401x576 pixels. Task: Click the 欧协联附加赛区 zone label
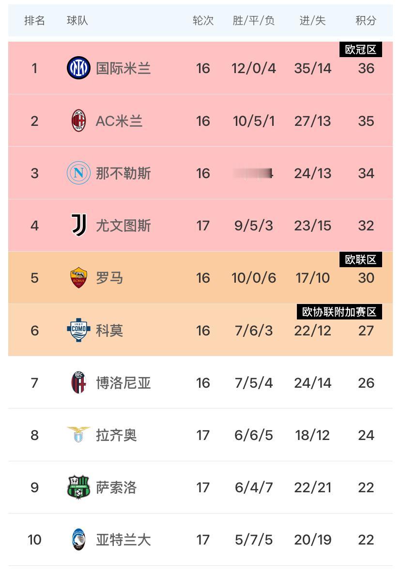[339, 312]
